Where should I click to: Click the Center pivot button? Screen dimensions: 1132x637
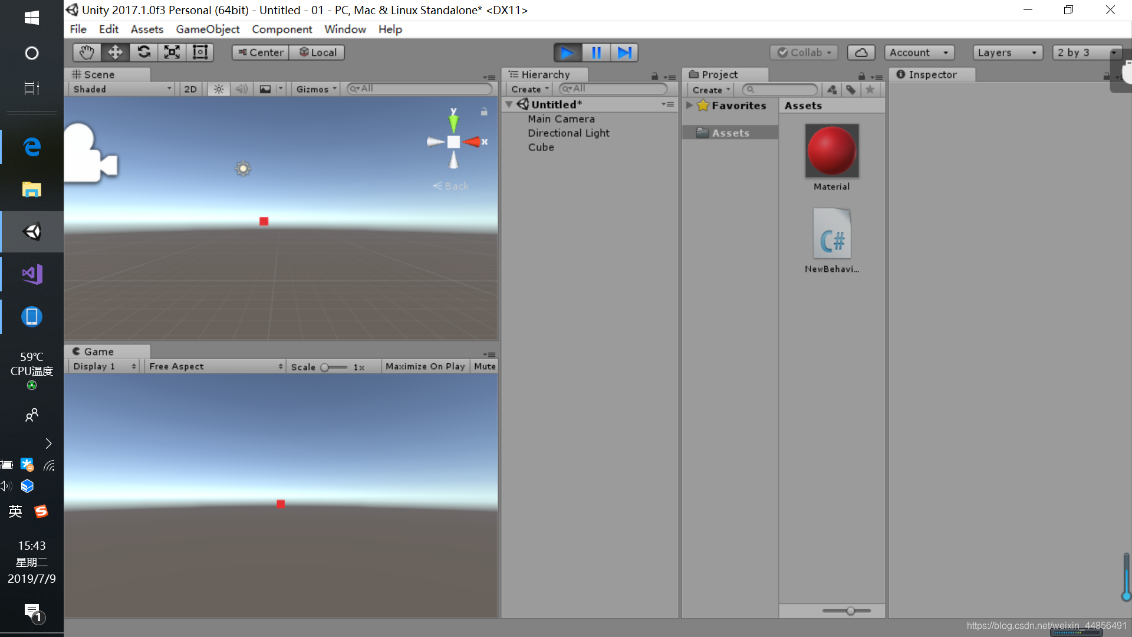pyautogui.click(x=261, y=52)
